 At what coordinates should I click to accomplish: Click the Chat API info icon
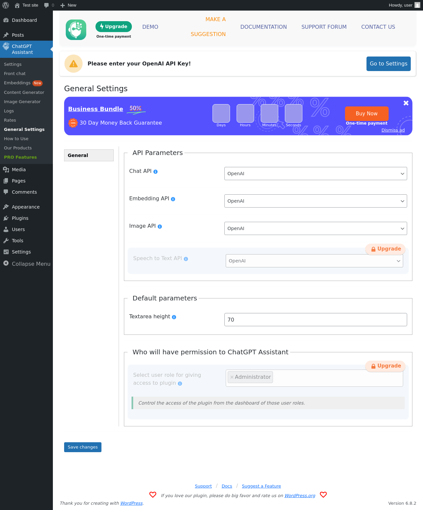pos(156,172)
